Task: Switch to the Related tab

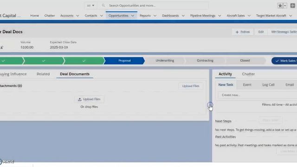Action: (43, 74)
